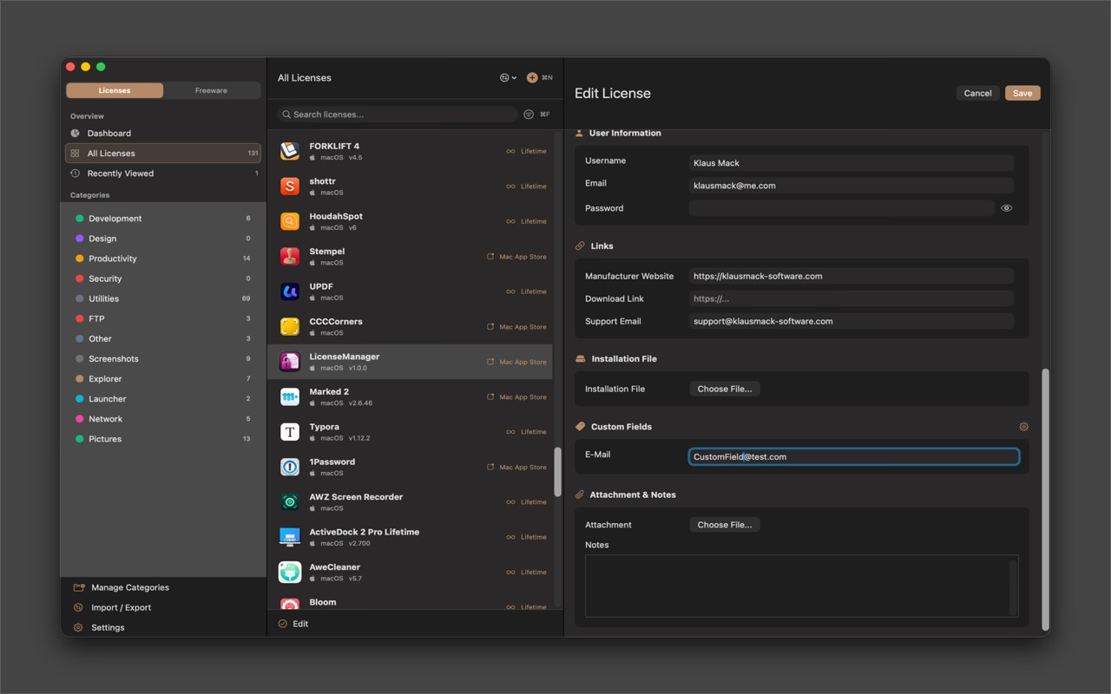Open Dashboard overview
This screenshot has height=694, width=1111.
[x=163, y=133]
